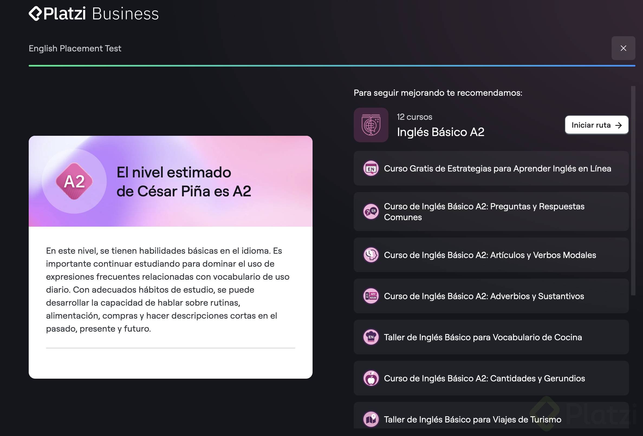The image size is (643, 436).
Task: Open the Inglés Básico A2 route title
Action: point(440,132)
